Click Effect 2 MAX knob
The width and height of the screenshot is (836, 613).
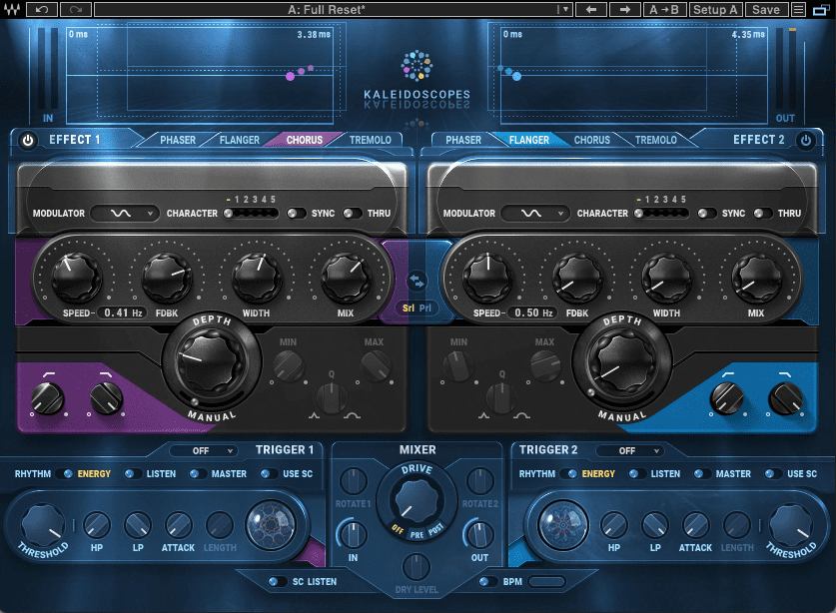(x=545, y=366)
